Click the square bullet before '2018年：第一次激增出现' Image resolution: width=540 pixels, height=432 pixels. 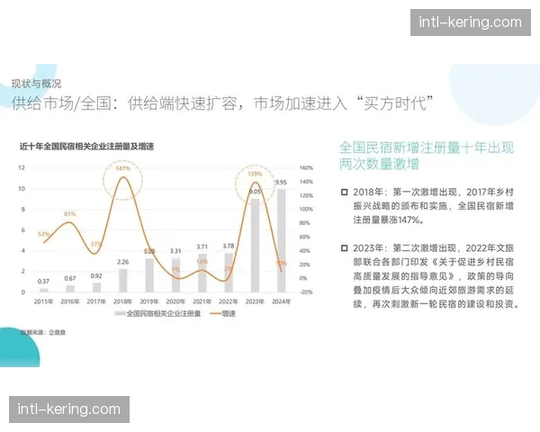[x=344, y=192]
